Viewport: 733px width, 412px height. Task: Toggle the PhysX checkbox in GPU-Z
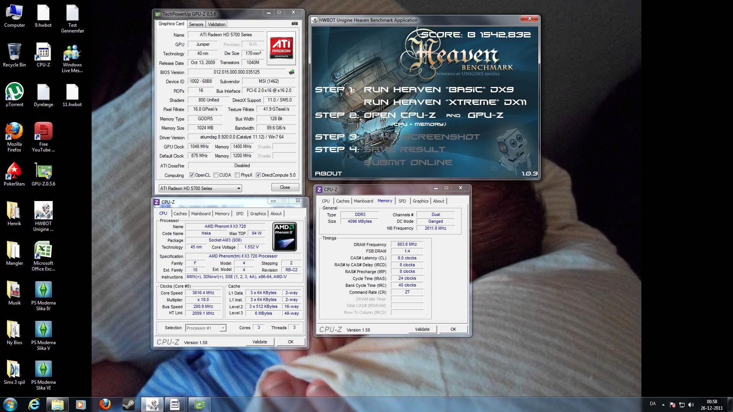click(x=237, y=175)
